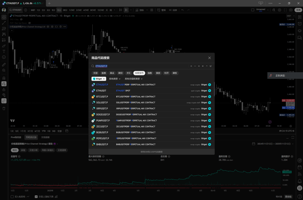Close the 商品代码搜索 symbol search dialog
Screen dimensions: 303x200
pos(209,58)
